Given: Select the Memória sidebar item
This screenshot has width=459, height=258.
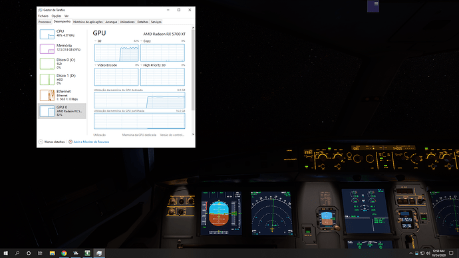Looking at the screenshot, I should pos(62,49).
